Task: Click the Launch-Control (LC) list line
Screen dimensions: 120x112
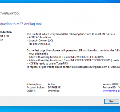Action: click(40, 41)
